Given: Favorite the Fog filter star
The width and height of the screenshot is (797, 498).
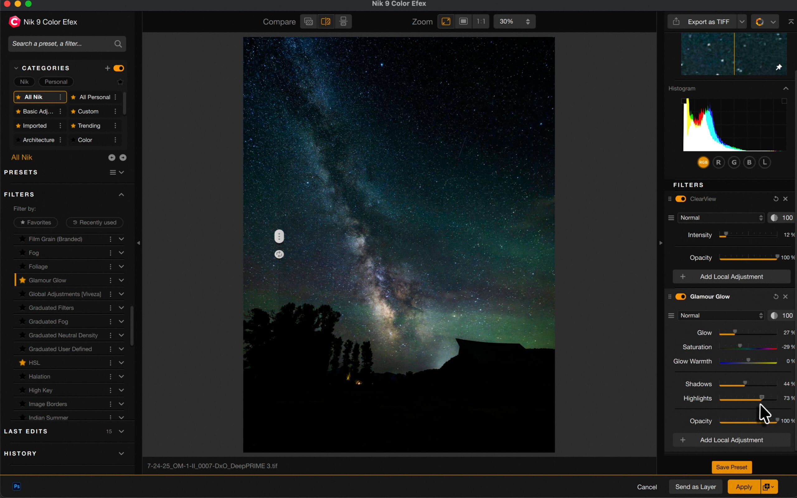Looking at the screenshot, I should 22,253.
